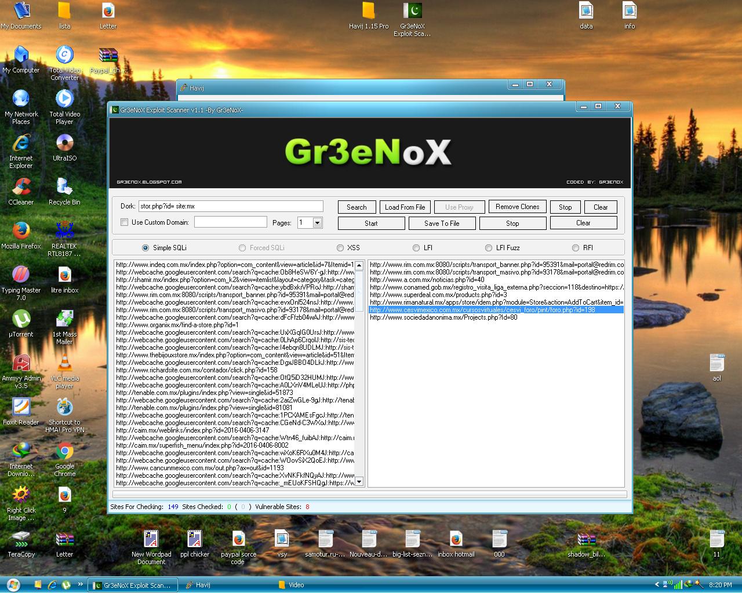Select the My Computer desktop icon
The height and width of the screenshot is (593, 742).
21,60
